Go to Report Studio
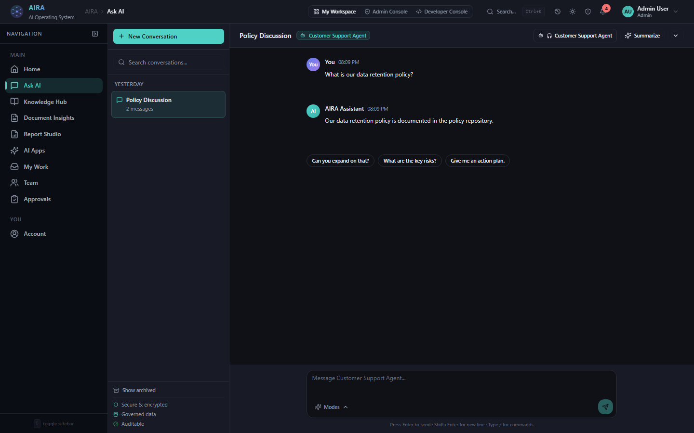Screen dimensions: 694x433 53,134
